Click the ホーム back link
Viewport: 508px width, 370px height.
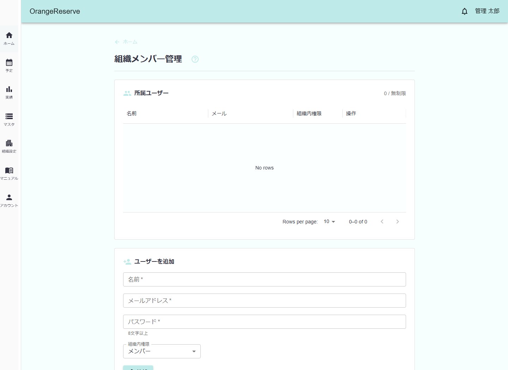pos(126,42)
